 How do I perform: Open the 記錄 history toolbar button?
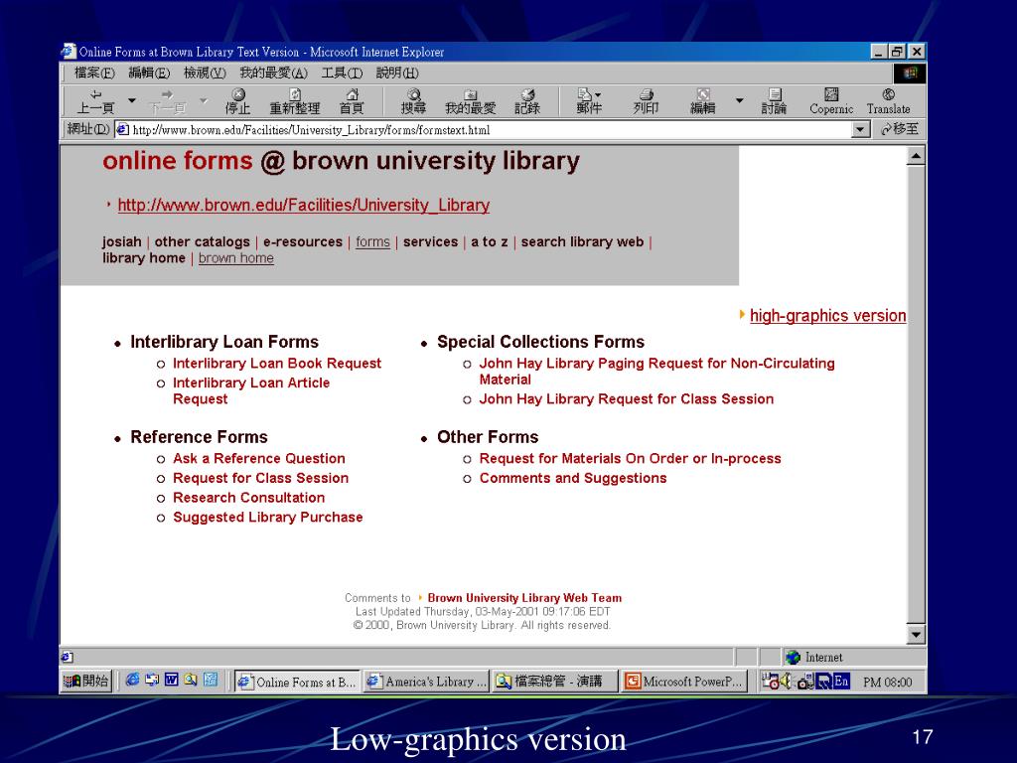(527, 102)
